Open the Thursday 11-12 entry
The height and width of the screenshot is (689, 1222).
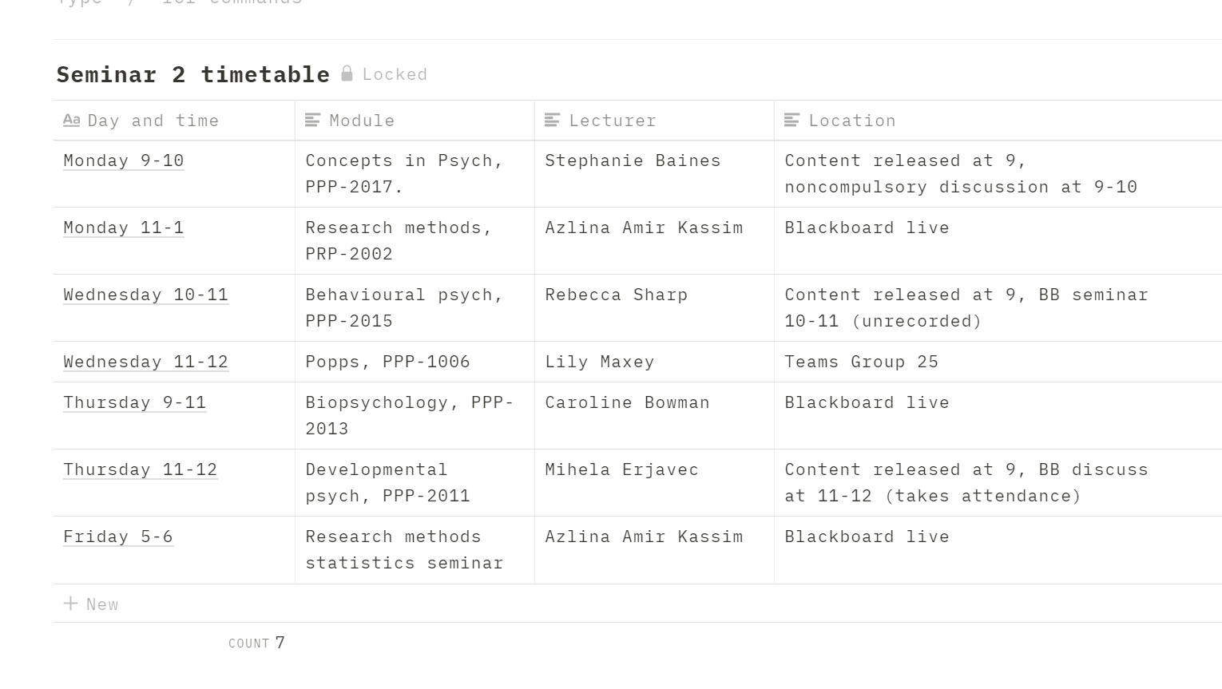[141, 469]
